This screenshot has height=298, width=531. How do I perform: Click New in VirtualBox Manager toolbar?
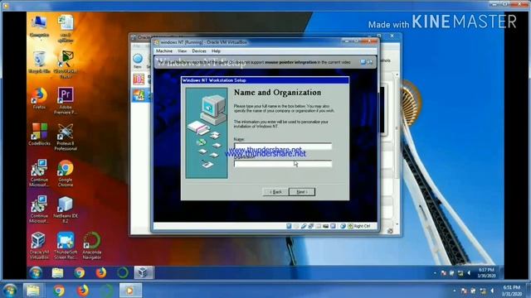tap(138, 61)
